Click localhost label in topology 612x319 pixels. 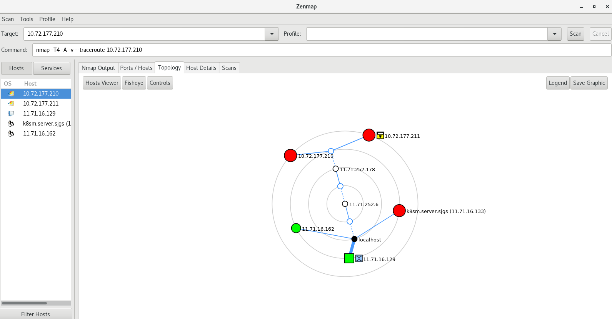pos(370,240)
